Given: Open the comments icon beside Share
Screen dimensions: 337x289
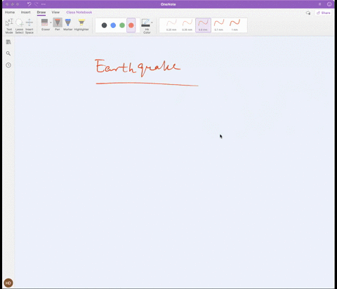Looking at the screenshot, I should 308,13.
